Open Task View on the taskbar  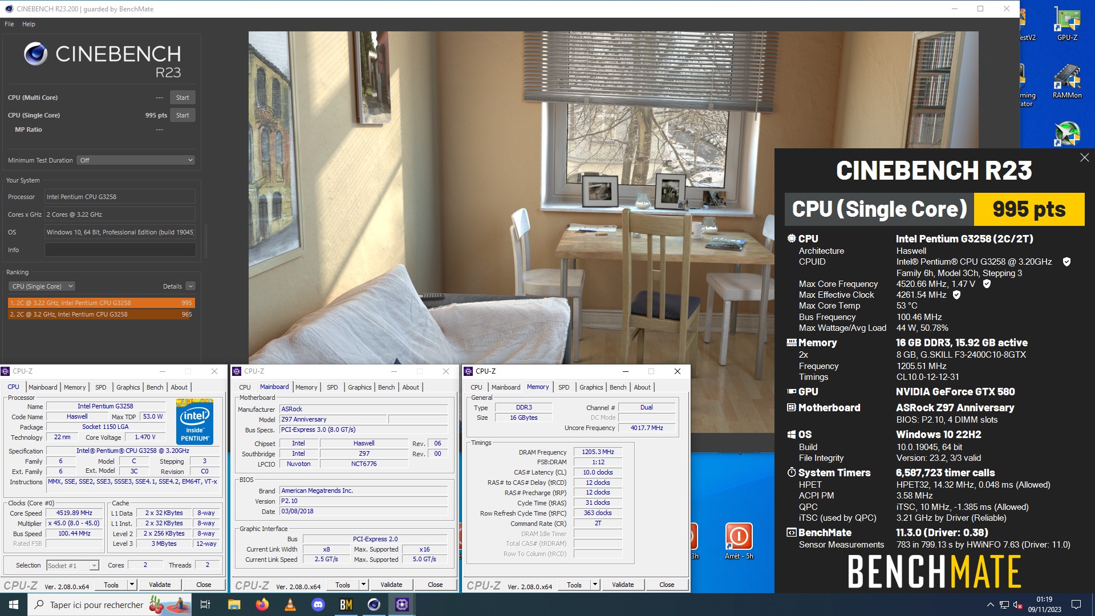click(x=205, y=605)
